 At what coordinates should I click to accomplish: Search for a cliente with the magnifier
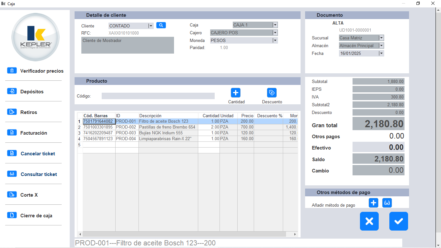pyautogui.click(x=161, y=25)
